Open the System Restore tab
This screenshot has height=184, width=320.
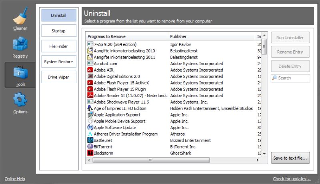tap(58, 62)
